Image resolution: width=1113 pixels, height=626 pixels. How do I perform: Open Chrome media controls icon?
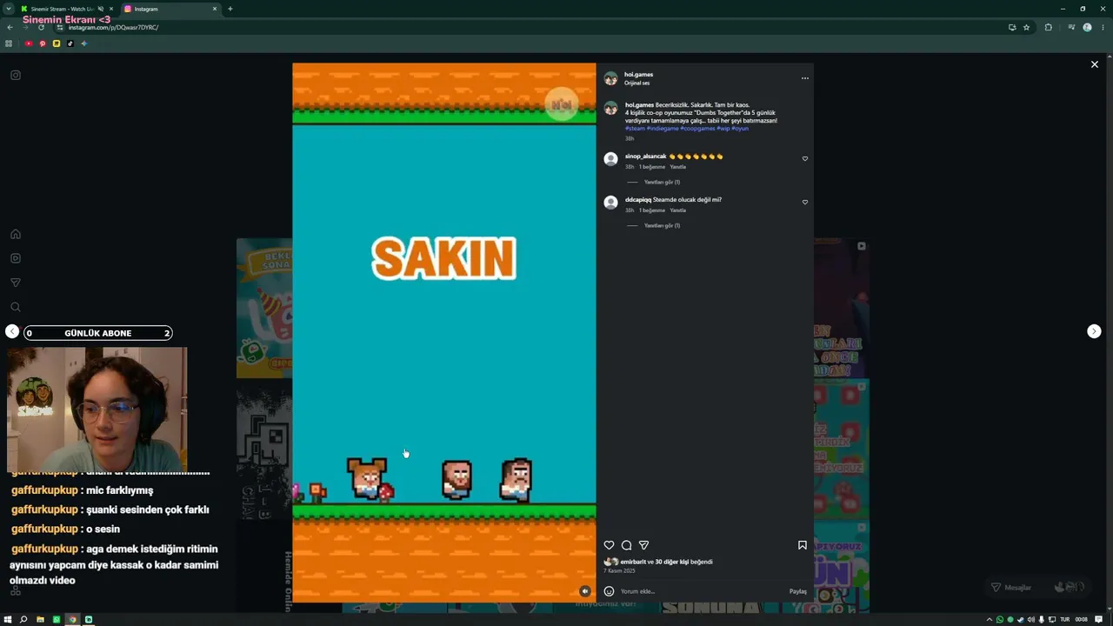1071,27
